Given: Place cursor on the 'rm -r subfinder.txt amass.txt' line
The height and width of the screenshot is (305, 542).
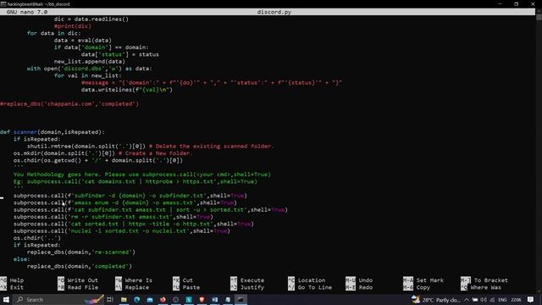Looking at the screenshot, I should pos(113,217).
